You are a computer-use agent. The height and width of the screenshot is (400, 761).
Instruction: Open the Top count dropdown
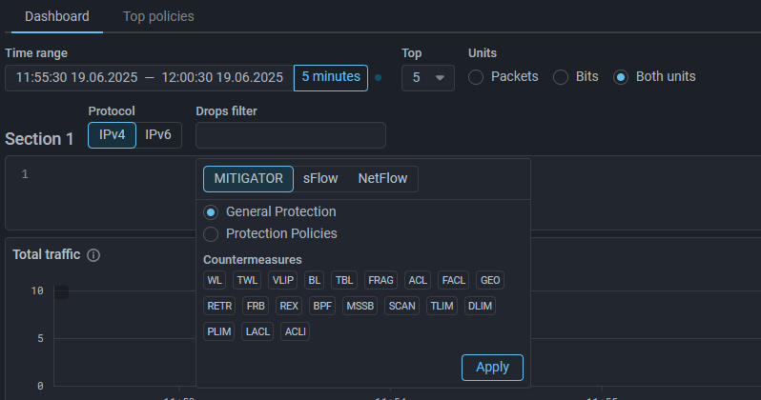[x=428, y=77]
